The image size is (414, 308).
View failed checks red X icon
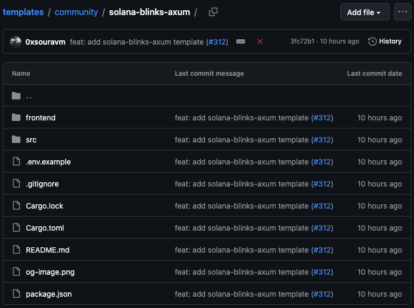pyautogui.click(x=260, y=41)
